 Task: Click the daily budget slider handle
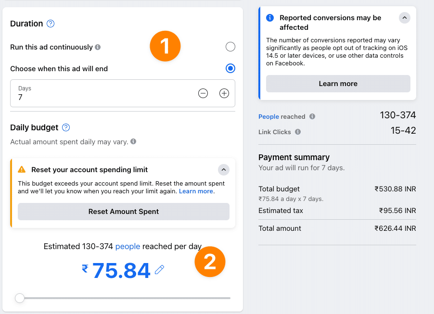pyautogui.click(x=20, y=298)
